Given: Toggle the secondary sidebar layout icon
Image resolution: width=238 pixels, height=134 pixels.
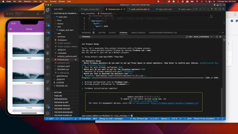Looking at the screenshot, I should [x=221, y=5].
